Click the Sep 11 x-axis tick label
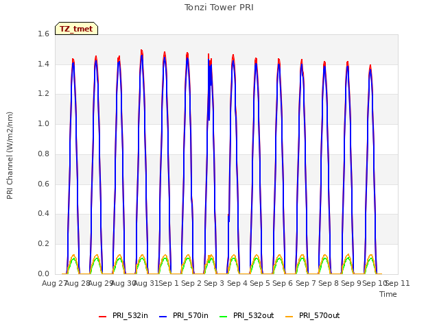The height and width of the screenshot is (329, 439). (398, 283)
